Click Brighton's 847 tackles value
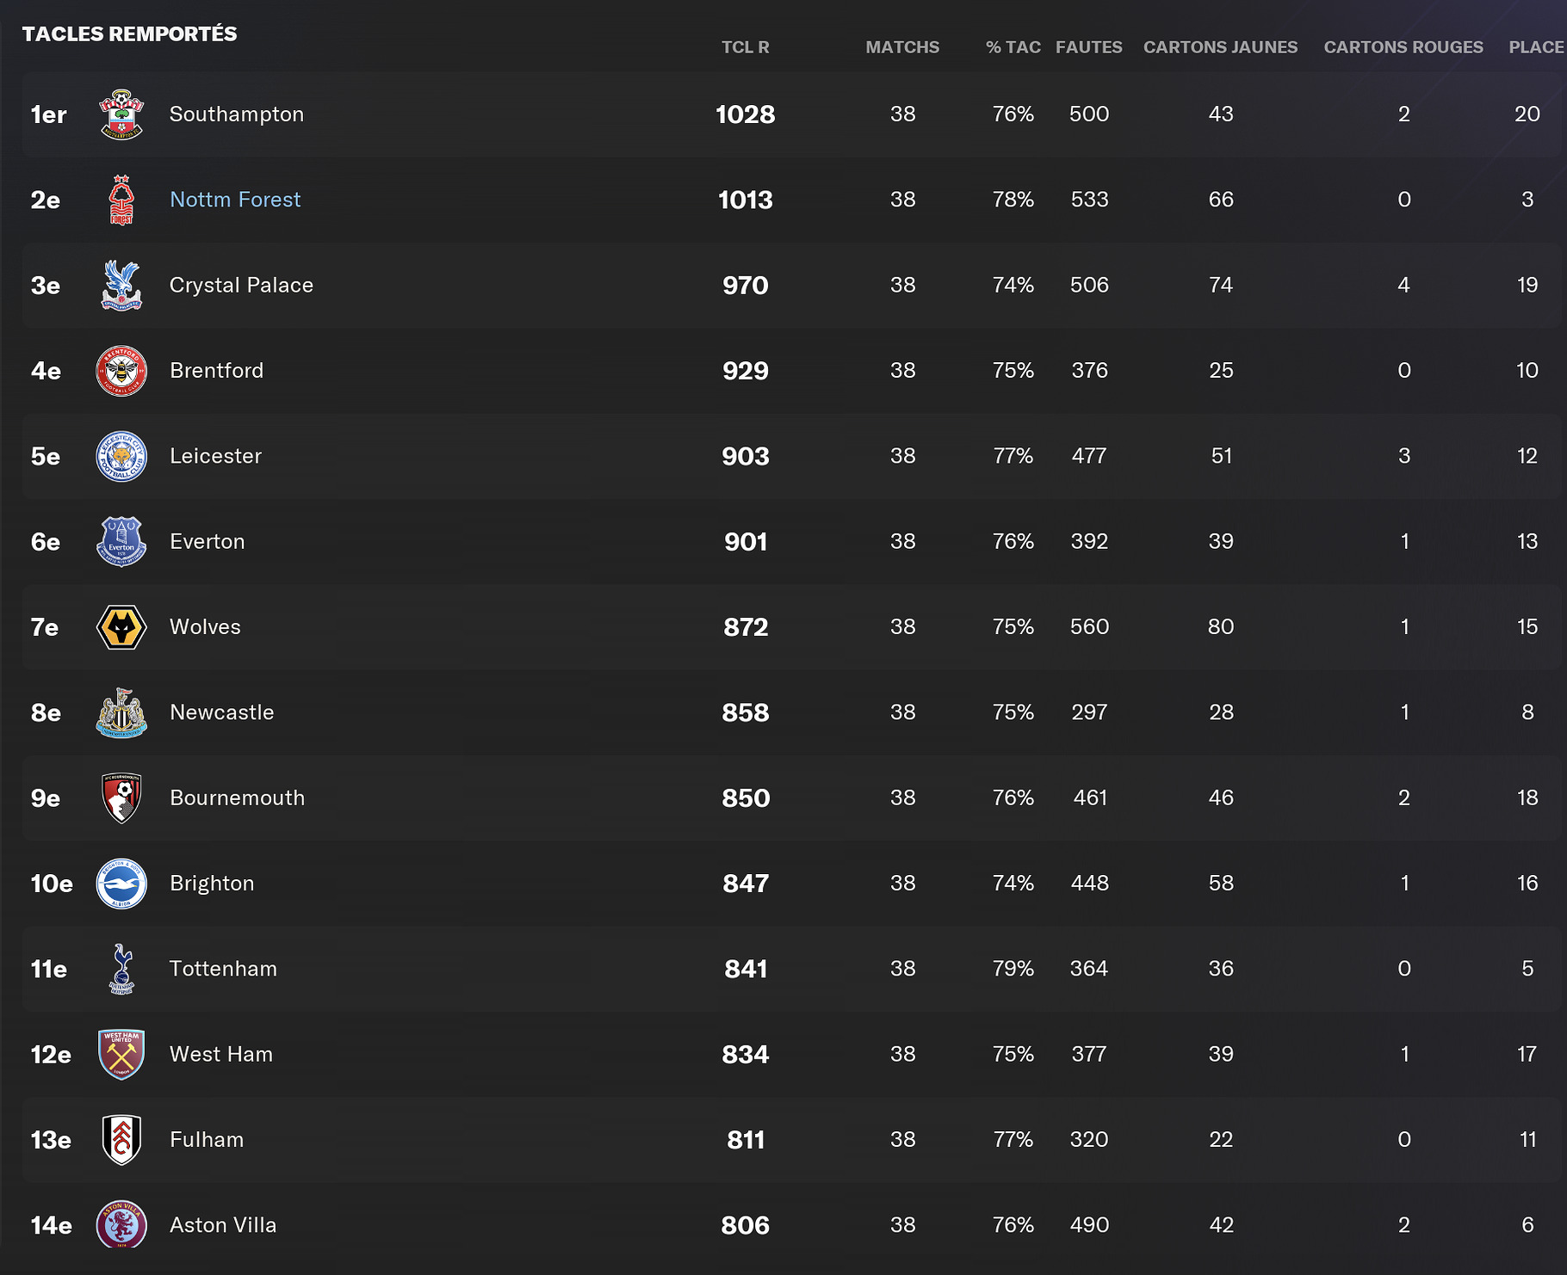The height and width of the screenshot is (1275, 1567). click(x=746, y=884)
